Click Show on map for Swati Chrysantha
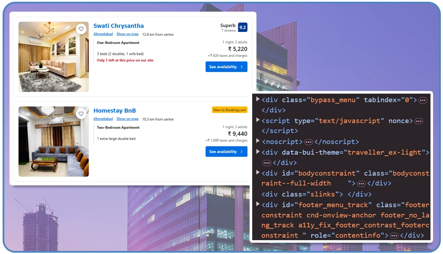This screenshot has height=254, width=443. point(127,34)
